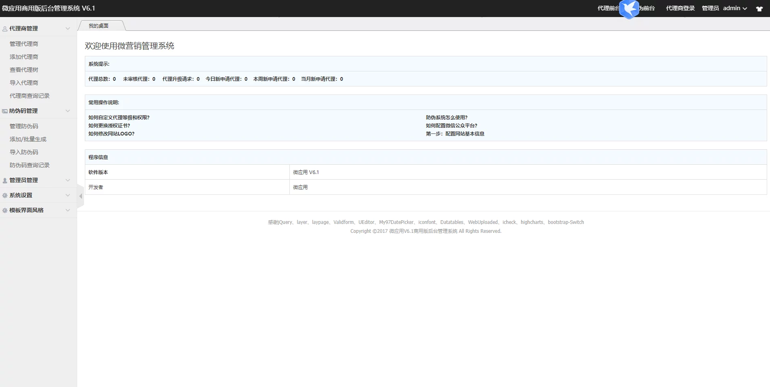This screenshot has width=770, height=387.
Task: Click the 系统提示 panel header
Action: pyautogui.click(x=426, y=64)
